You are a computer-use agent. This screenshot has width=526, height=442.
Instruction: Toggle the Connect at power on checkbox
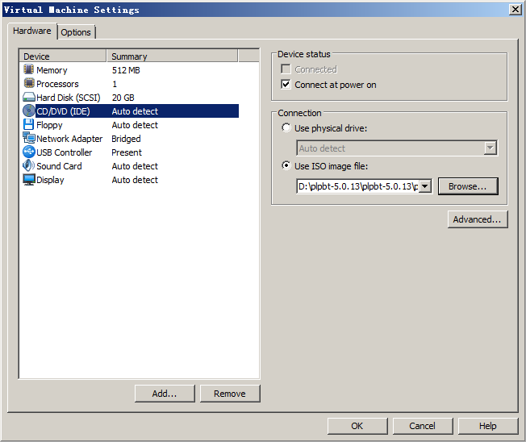[286, 85]
